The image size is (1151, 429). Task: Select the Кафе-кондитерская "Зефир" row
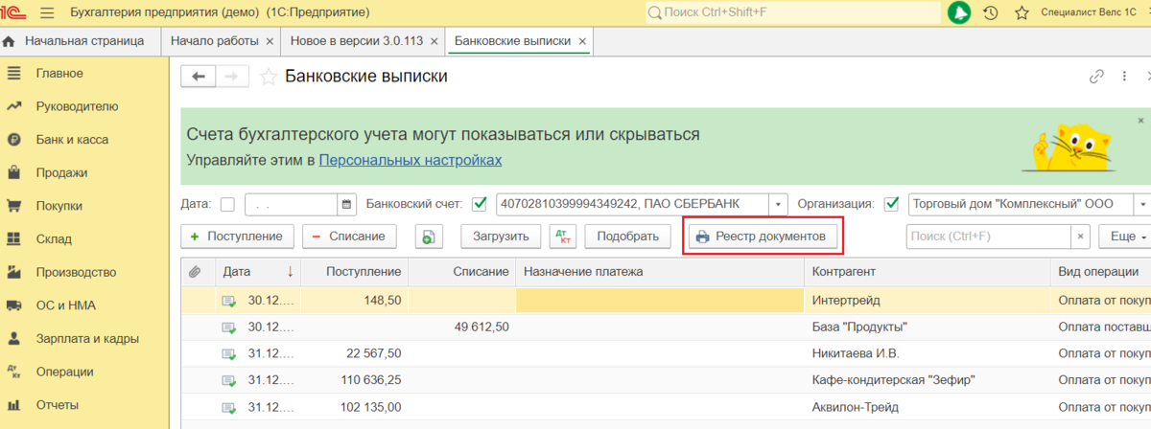(x=666, y=380)
